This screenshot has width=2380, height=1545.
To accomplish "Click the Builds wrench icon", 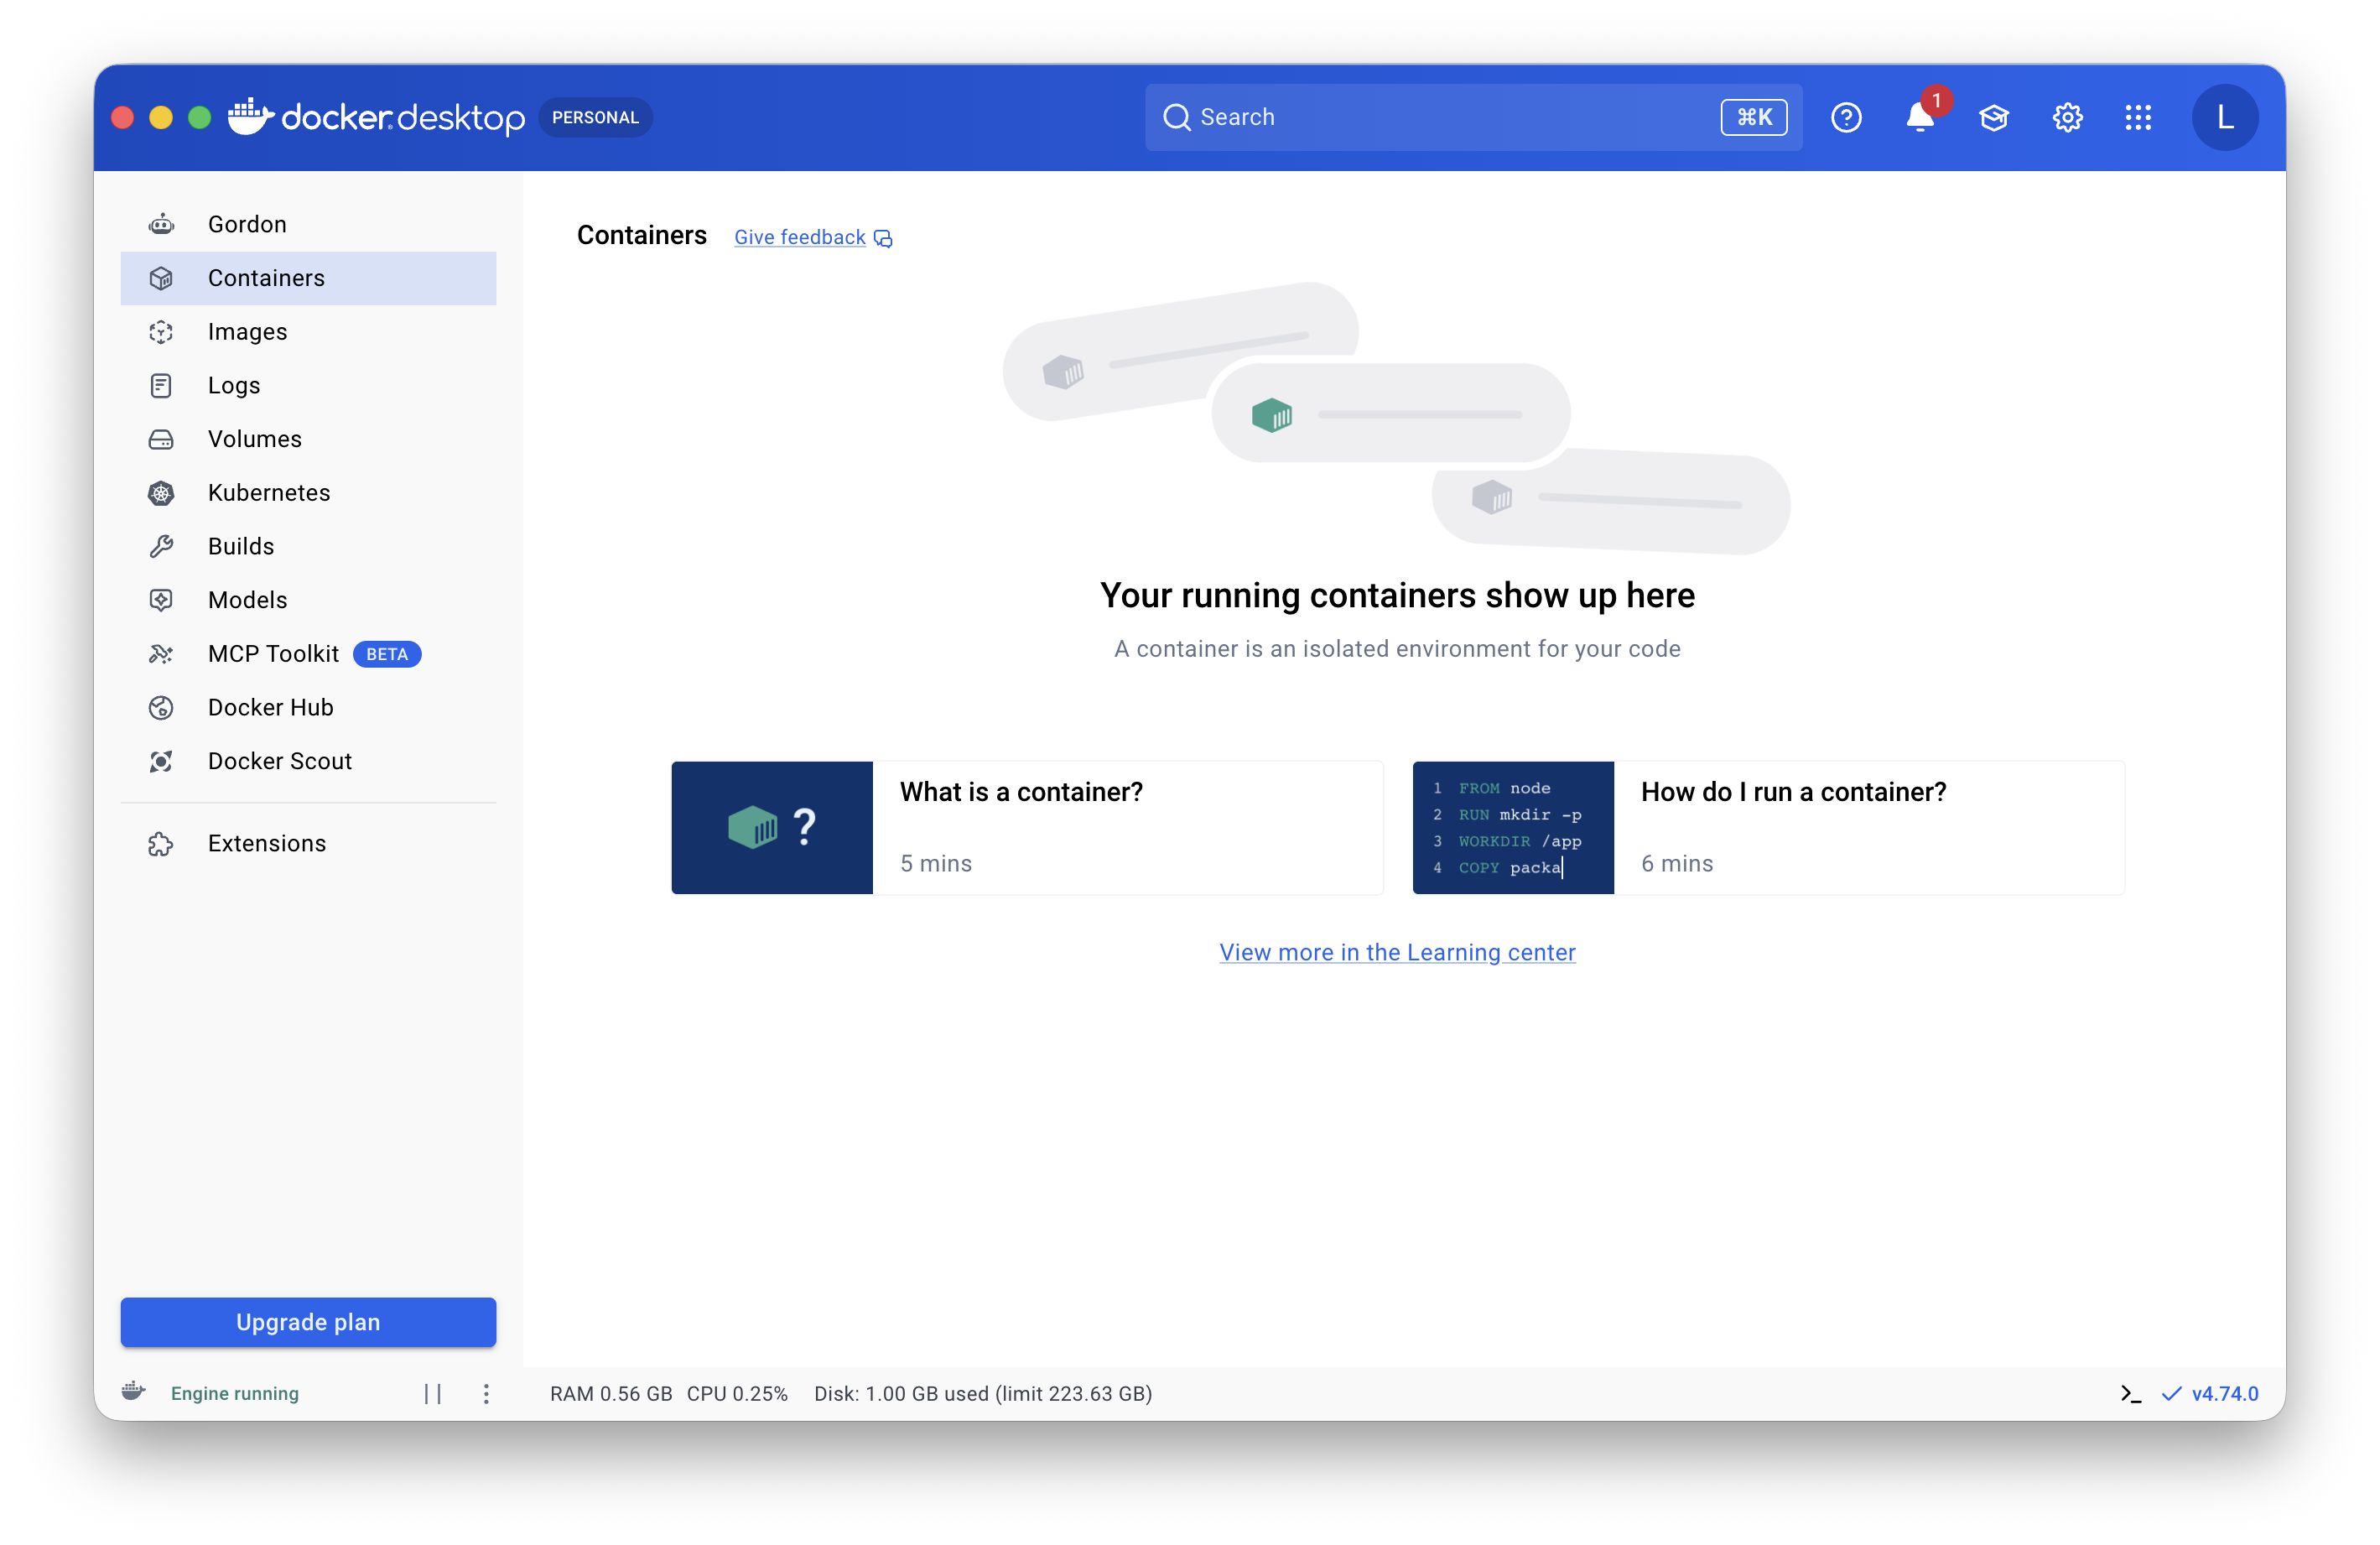I will tap(161, 546).
